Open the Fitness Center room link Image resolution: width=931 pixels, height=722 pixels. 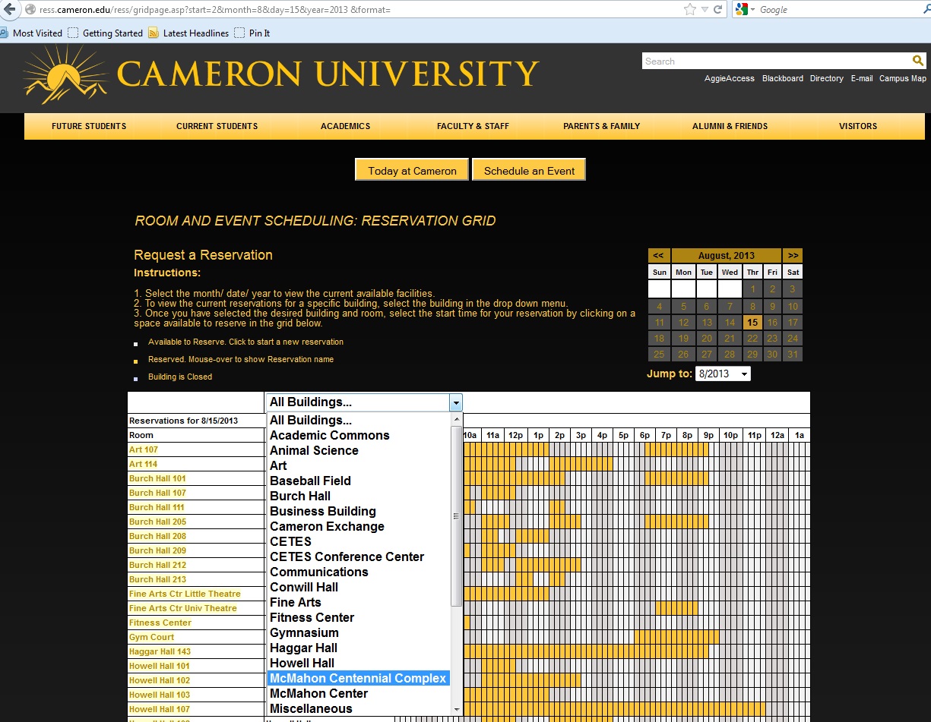[x=160, y=623]
